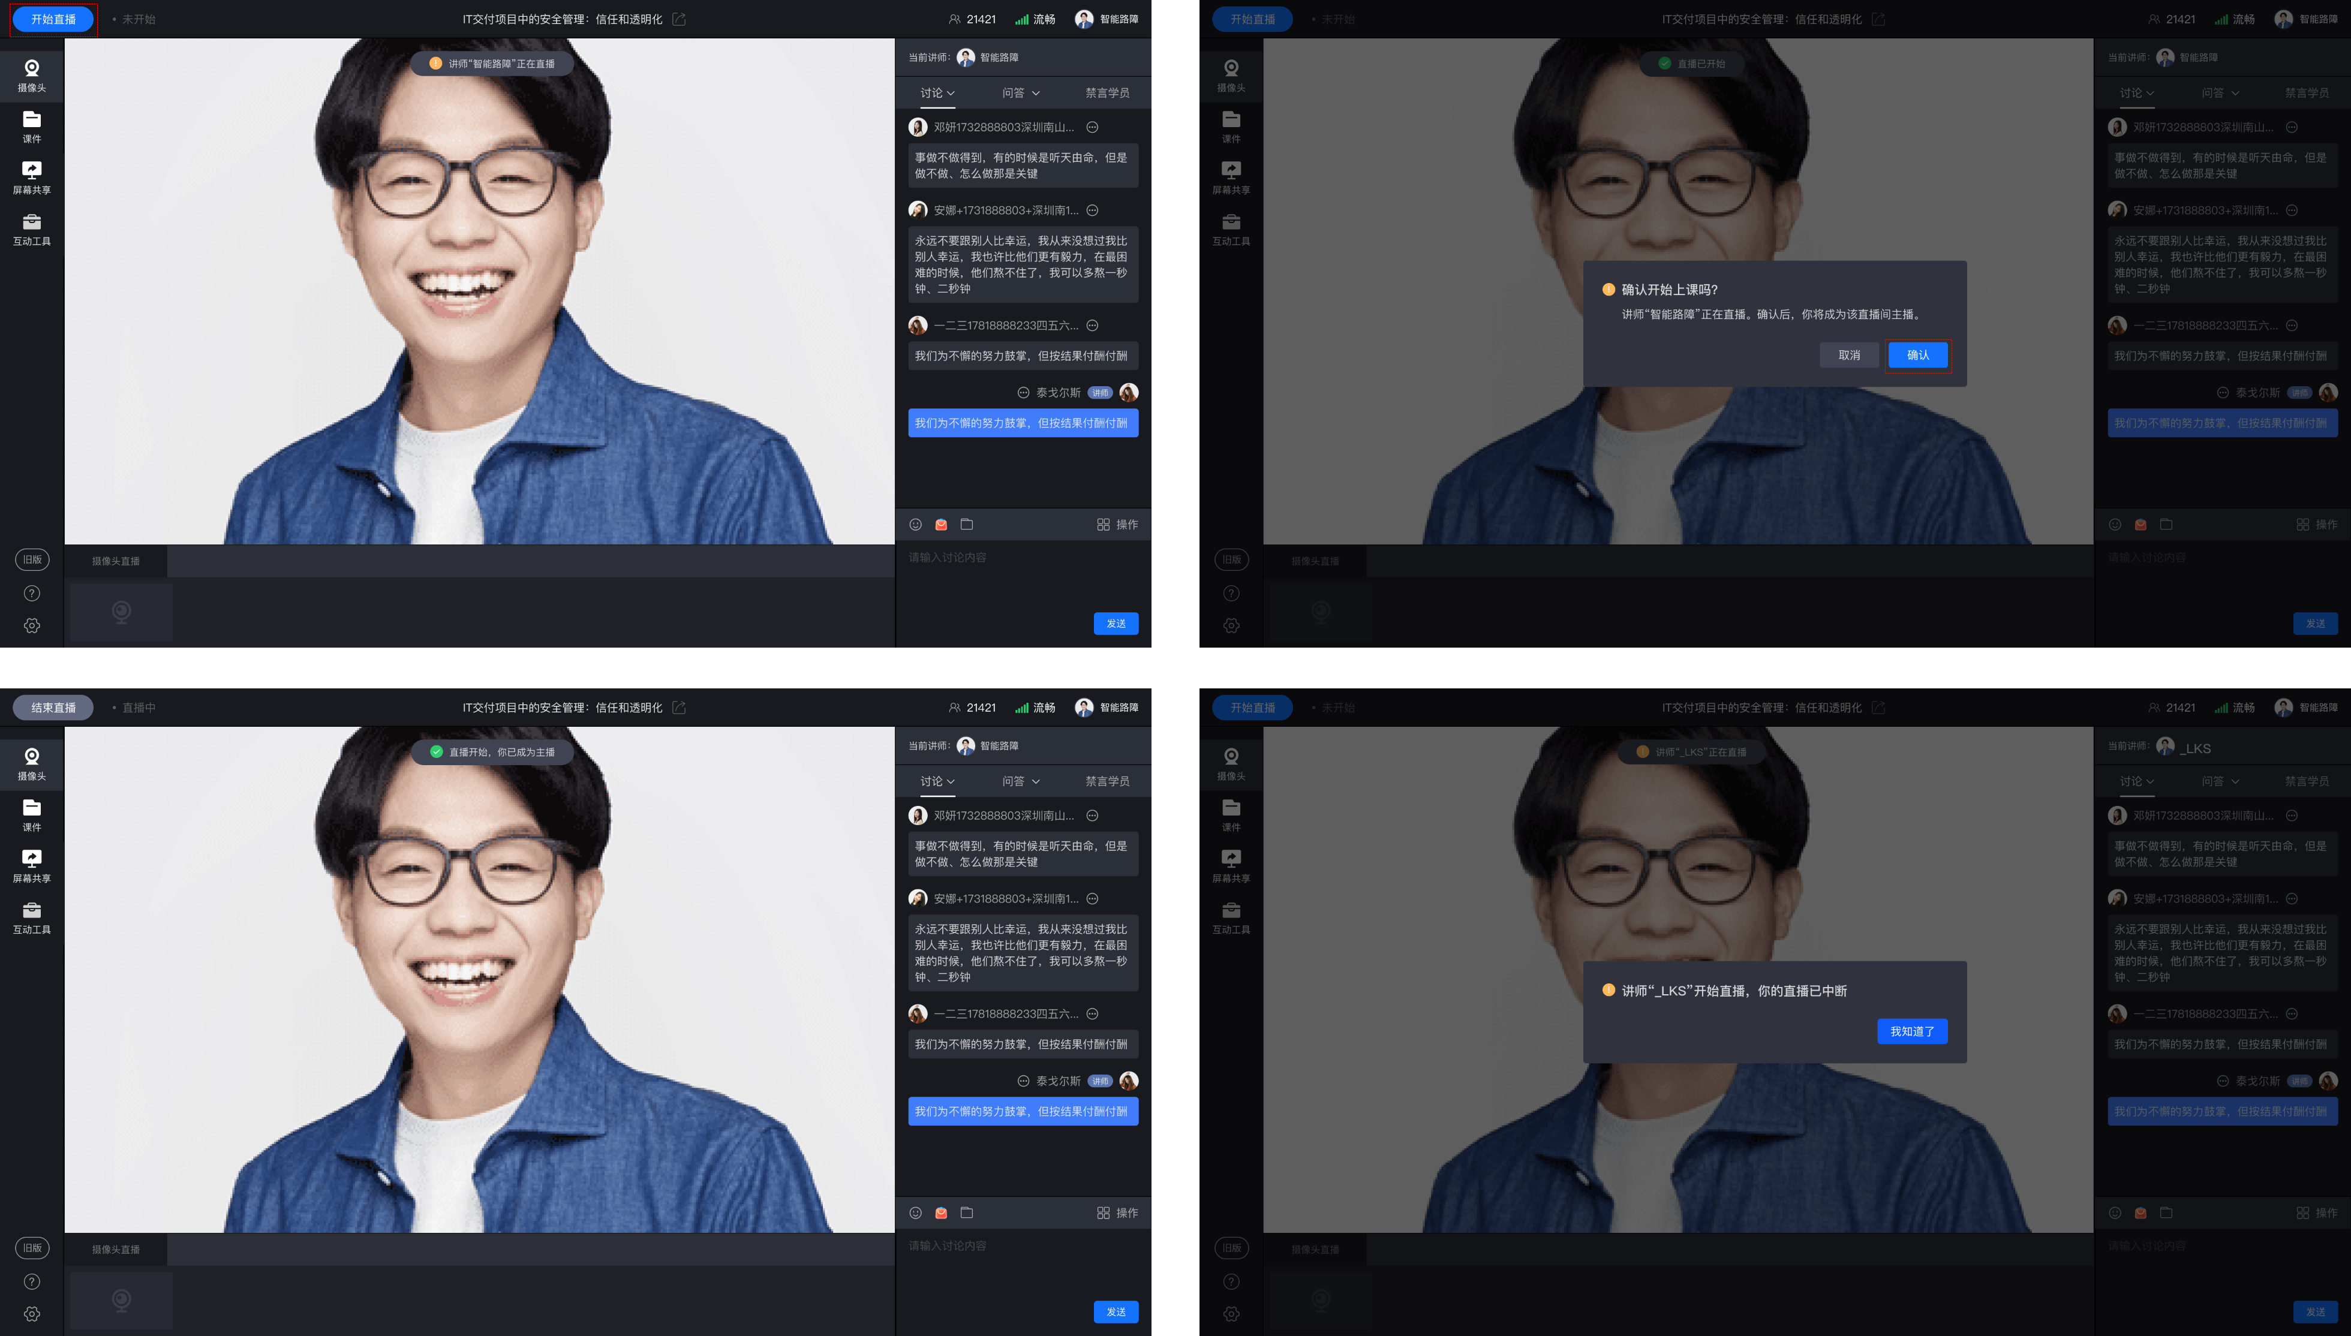Open 操作 grid menu in 直播中 window
This screenshot has height=1336, width=2351.
(1117, 1213)
